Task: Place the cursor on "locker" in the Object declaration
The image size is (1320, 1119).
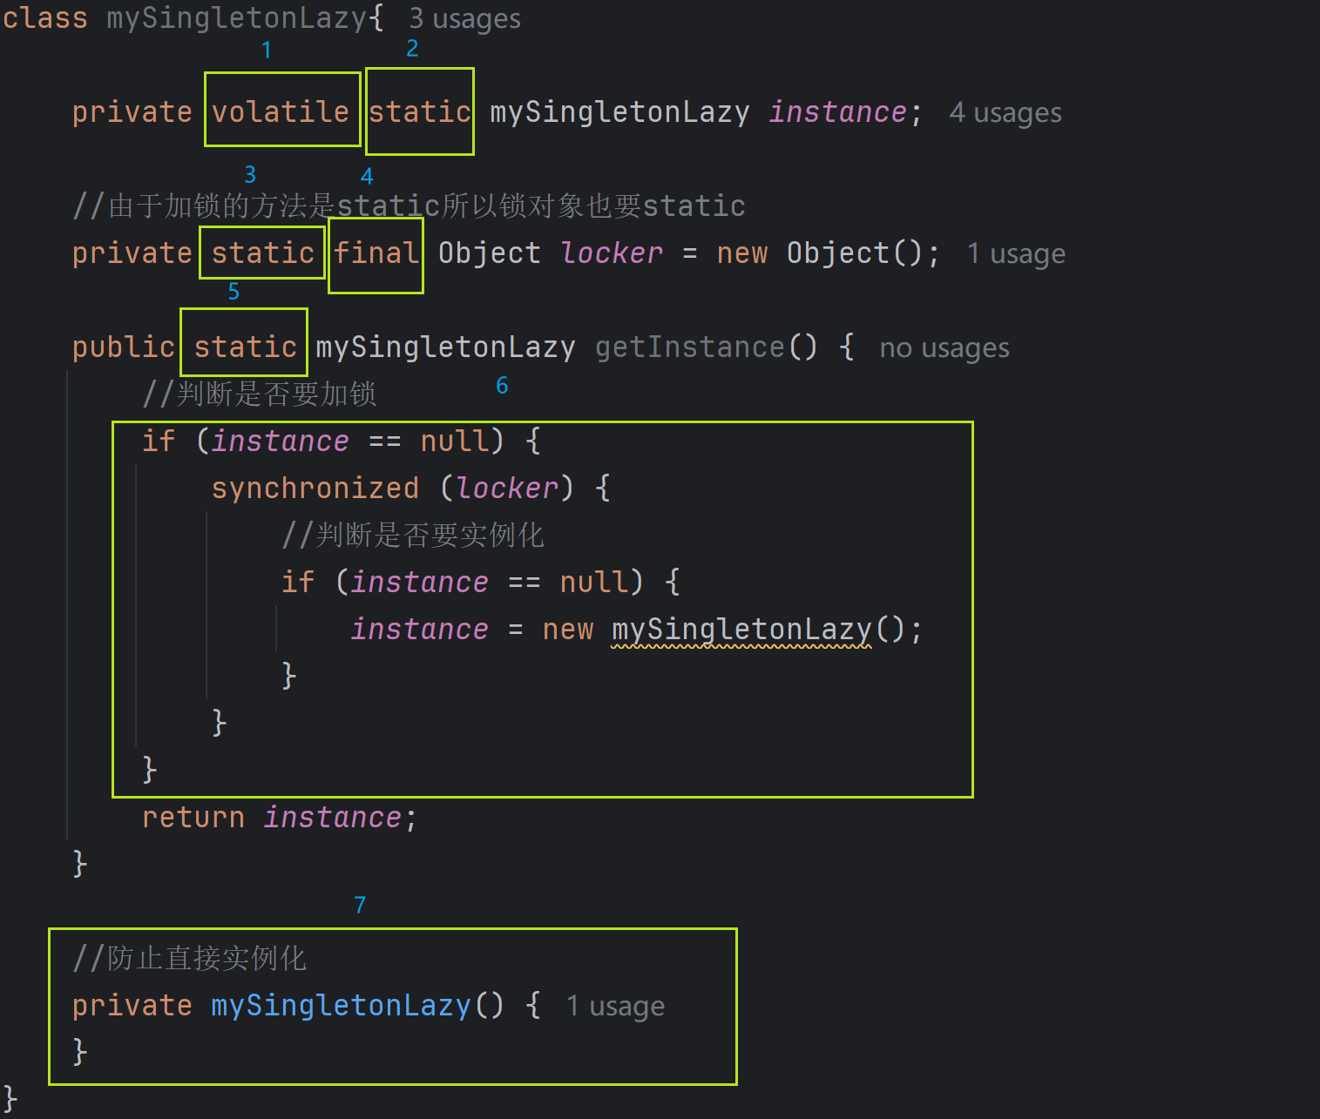Action: [x=612, y=253]
